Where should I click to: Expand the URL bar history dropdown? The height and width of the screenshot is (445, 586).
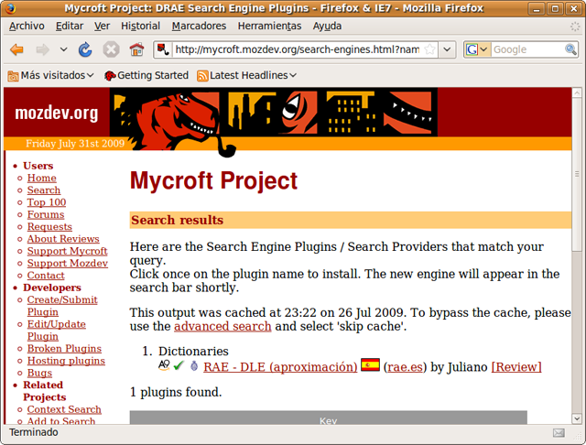pyautogui.click(x=446, y=49)
